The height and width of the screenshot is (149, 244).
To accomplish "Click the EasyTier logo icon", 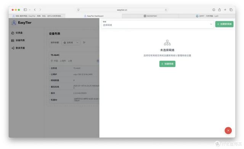I will (x=14, y=23).
